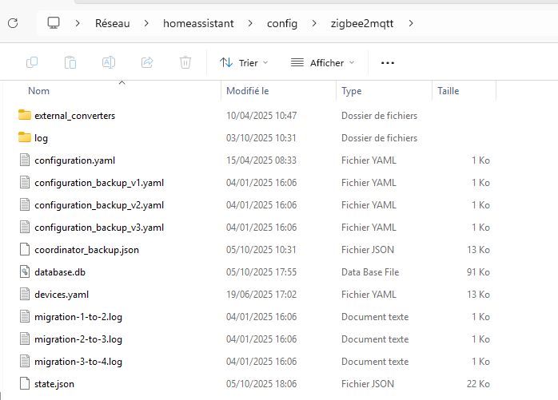Sort files by the Taille column header
Viewport: 558px width, 400px height.
point(448,91)
